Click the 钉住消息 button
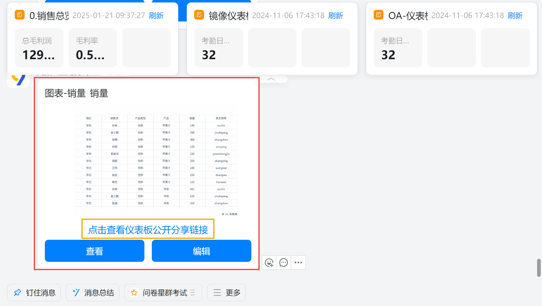The height and width of the screenshot is (306, 542). [x=34, y=293]
